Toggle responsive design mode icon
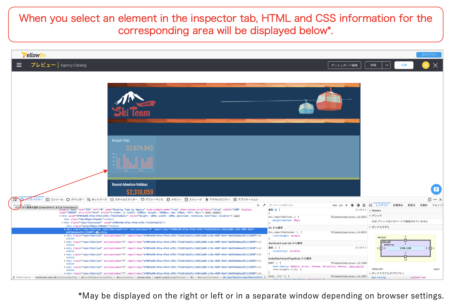This screenshot has height=308, width=456. [x=429, y=200]
